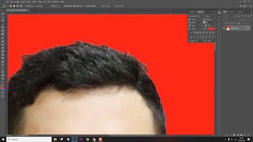Screen dimensions: 253x142
Task: Select the Eraser tool
Action: pyautogui.click(x=3, y=48)
